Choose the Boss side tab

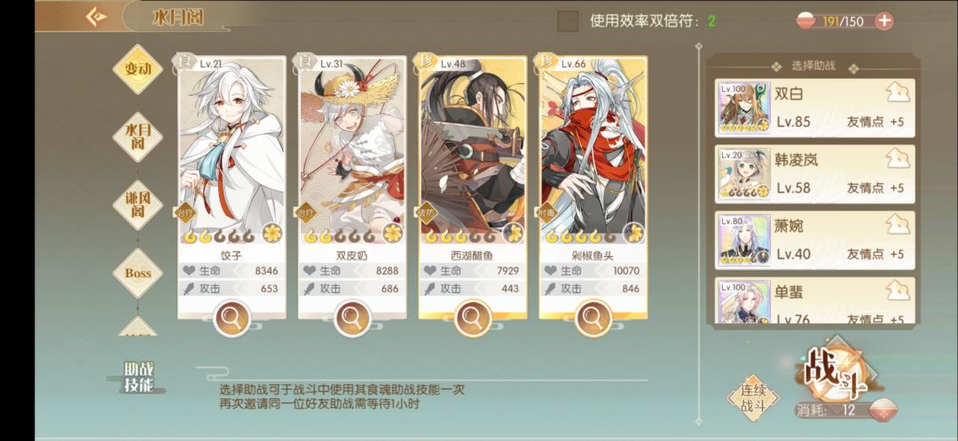(137, 273)
